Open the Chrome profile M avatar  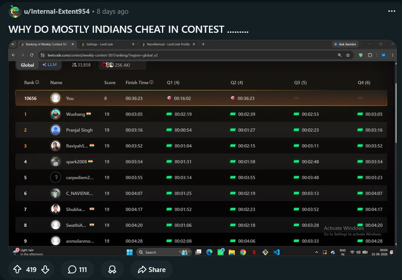(383, 55)
